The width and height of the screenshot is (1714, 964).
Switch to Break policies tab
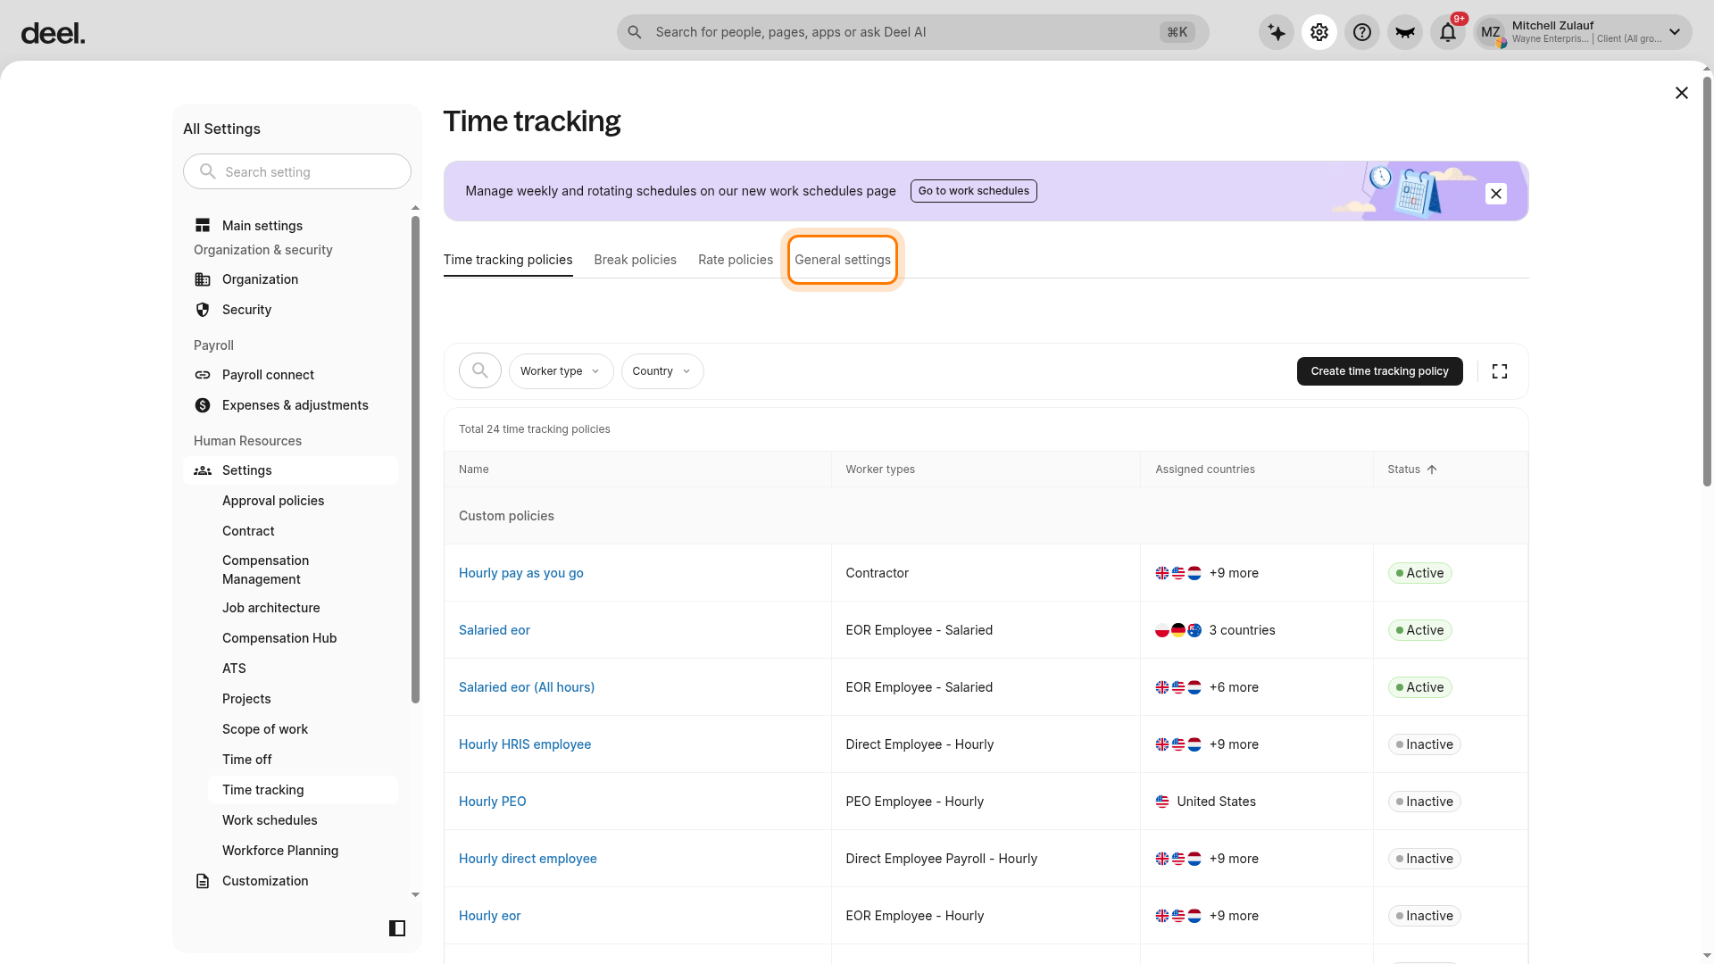click(636, 260)
